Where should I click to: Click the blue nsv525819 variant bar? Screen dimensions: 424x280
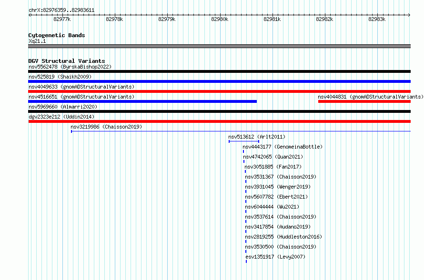click(219, 81)
